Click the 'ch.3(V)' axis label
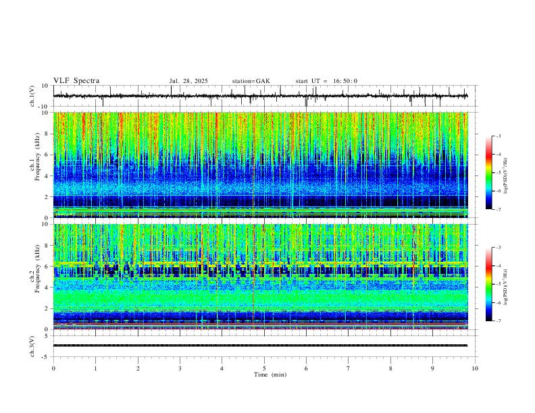 [x=32, y=346]
